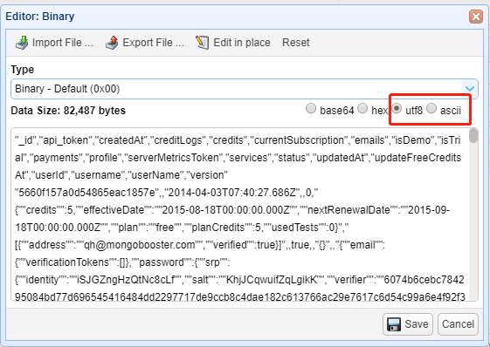Open the Type dropdown arrow
This screenshot has width=490, height=347.
point(470,89)
